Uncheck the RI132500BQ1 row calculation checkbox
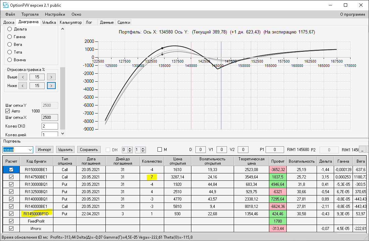 (11, 192)
